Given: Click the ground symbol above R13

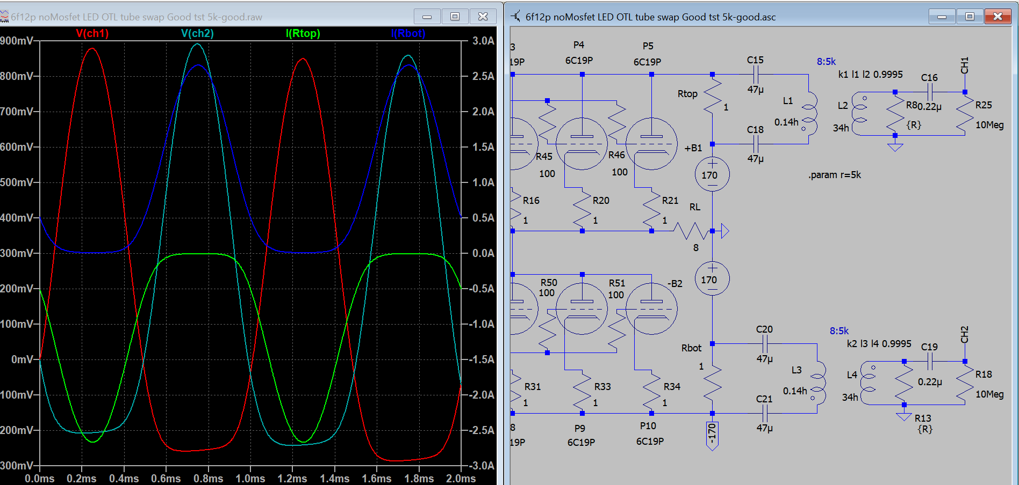Looking at the screenshot, I should (x=904, y=416).
